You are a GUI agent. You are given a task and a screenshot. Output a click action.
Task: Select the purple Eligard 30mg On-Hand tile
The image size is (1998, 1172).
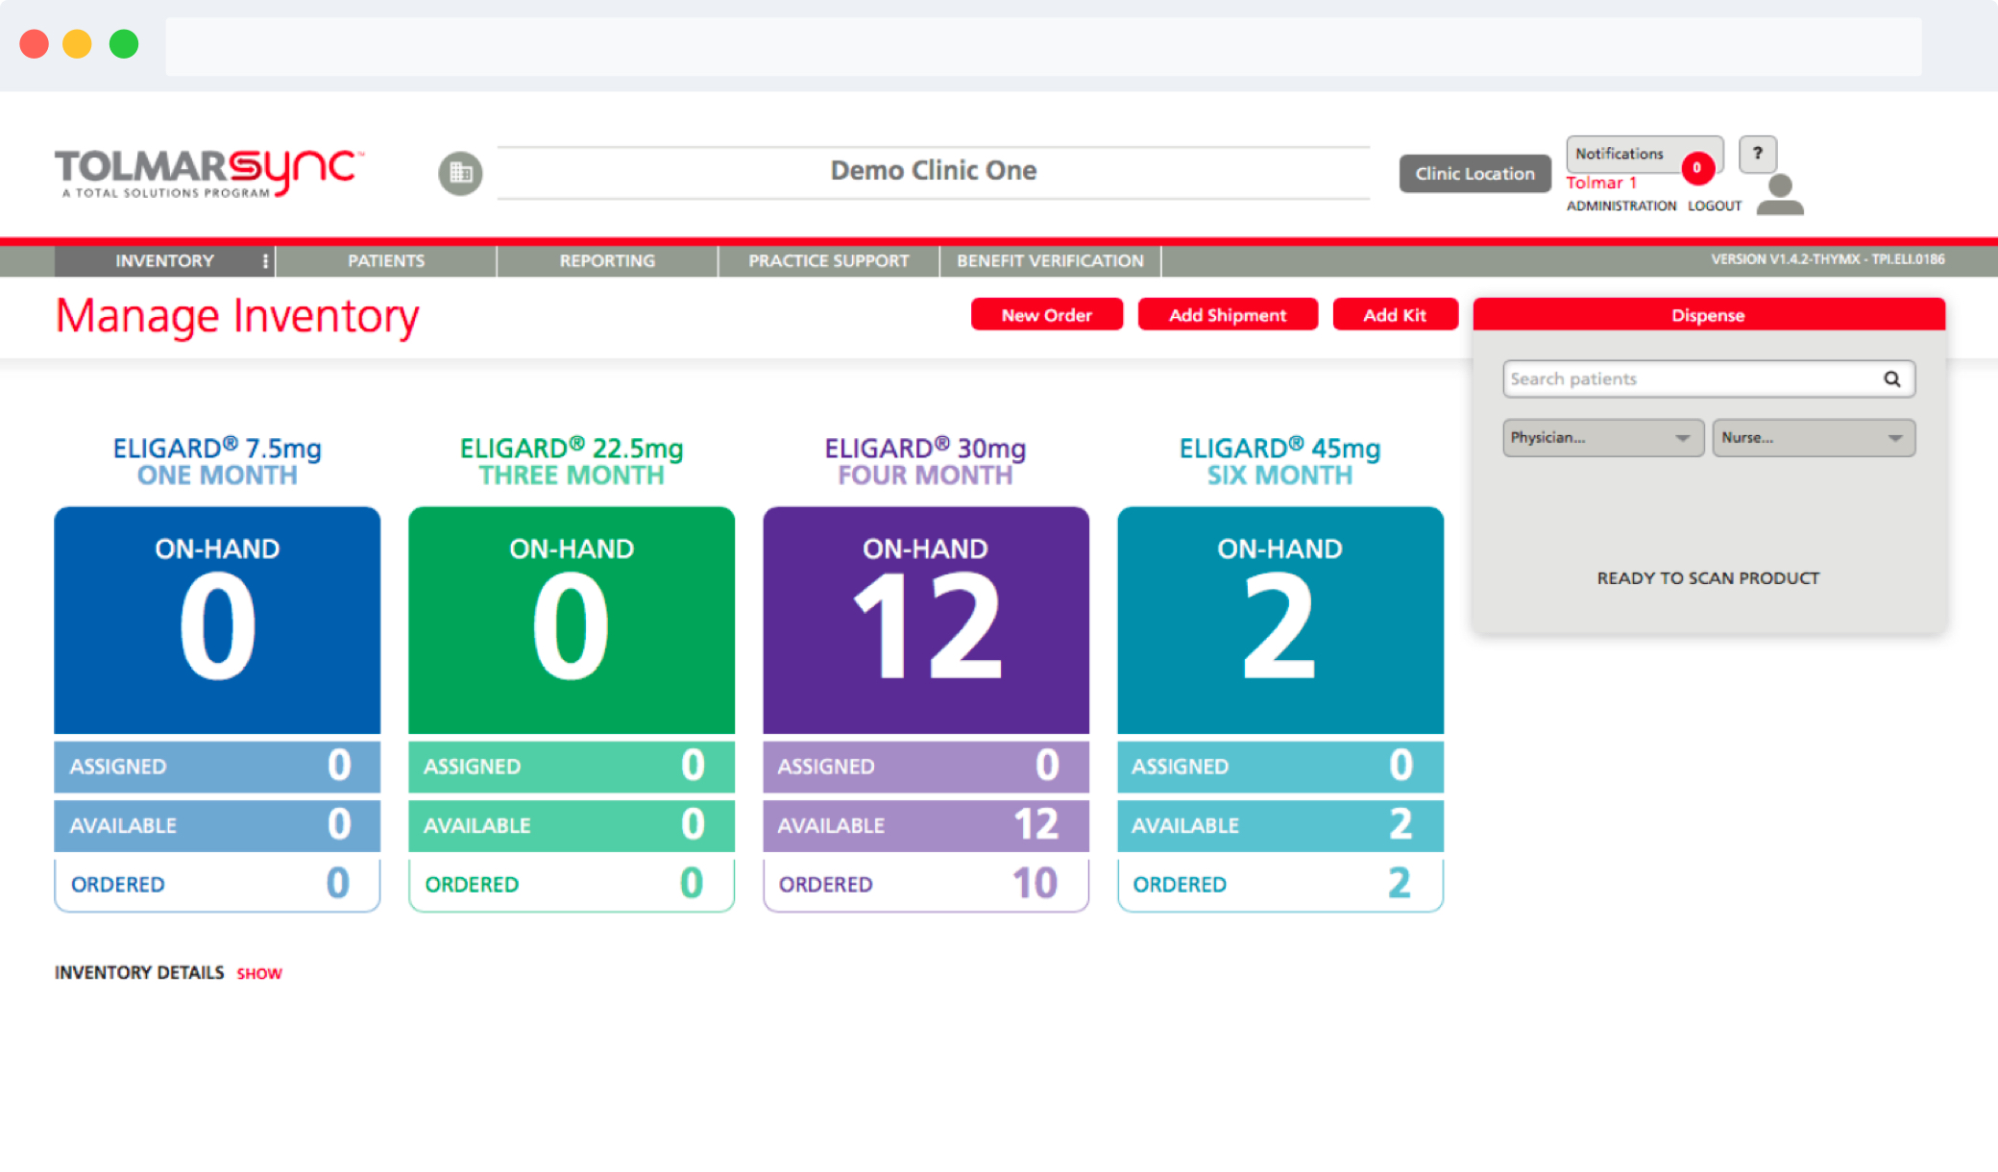pos(925,620)
